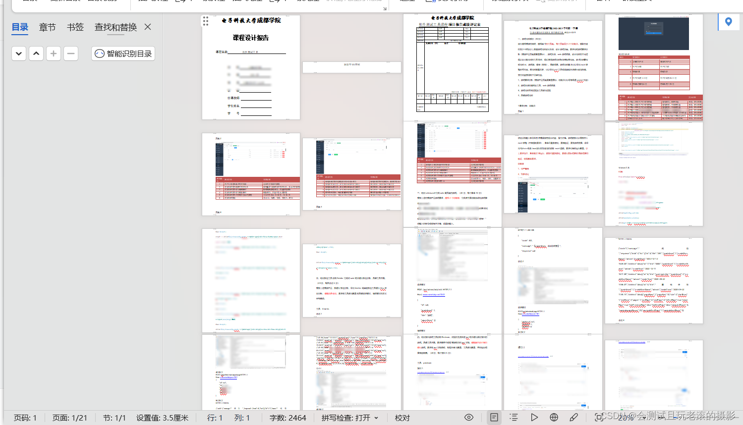
Task: Switch to web layout globe icon
Action: coord(554,418)
